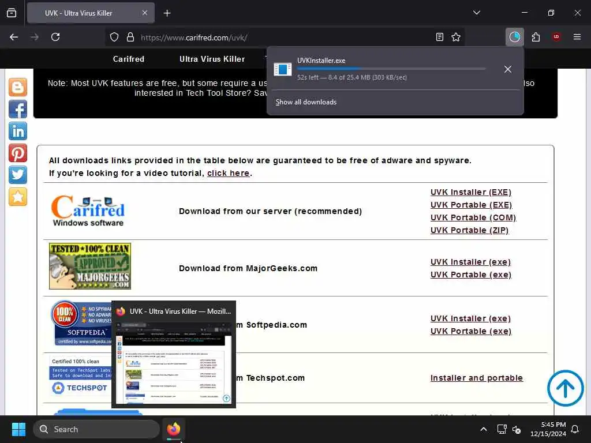Download UVK Installer (EXE) from Carifred server
This screenshot has width=591, height=443.
click(x=471, y=192)
